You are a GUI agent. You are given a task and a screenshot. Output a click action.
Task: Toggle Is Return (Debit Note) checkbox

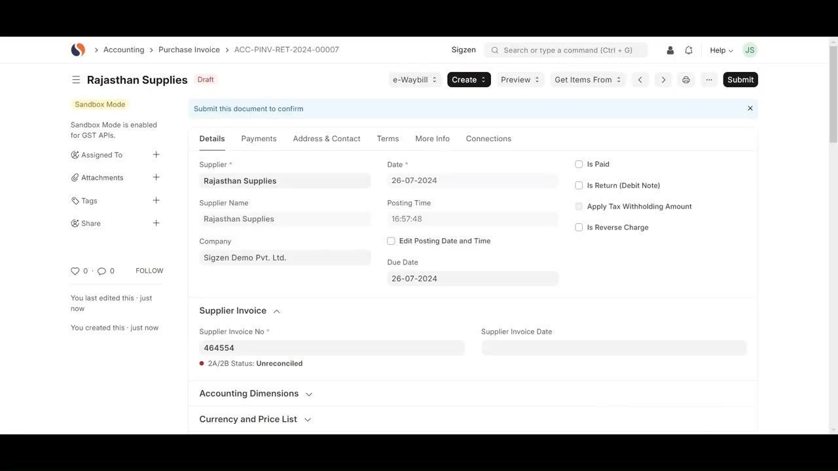[579, 185]
